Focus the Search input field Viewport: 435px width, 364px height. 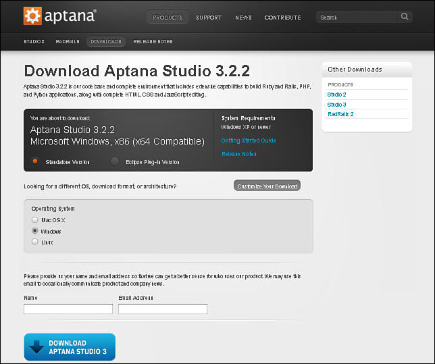pyautogui.click(x=357, y=17)
